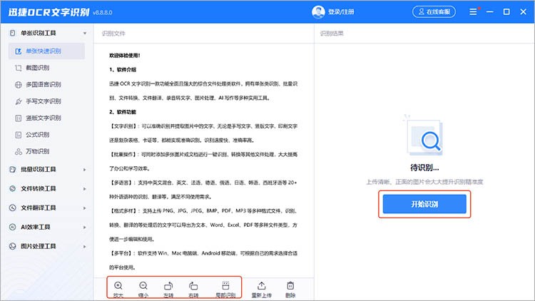Rotate the document right with 右转
Screen dimensions: 535x301
[x=193, y=289]
